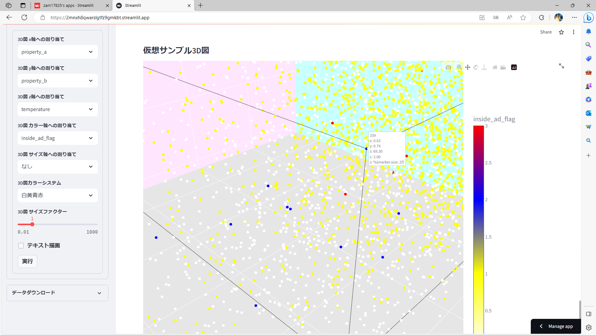Click the browser address bar URL

[100, 18]
